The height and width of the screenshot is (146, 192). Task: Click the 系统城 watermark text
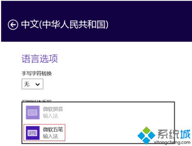click(174, 134)
